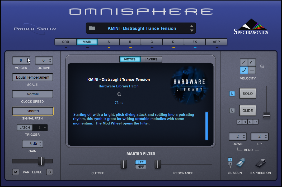Screen dimensions: 282x187
Task: Select the linear straight-line velocity curve
Action: pos(244,63)
